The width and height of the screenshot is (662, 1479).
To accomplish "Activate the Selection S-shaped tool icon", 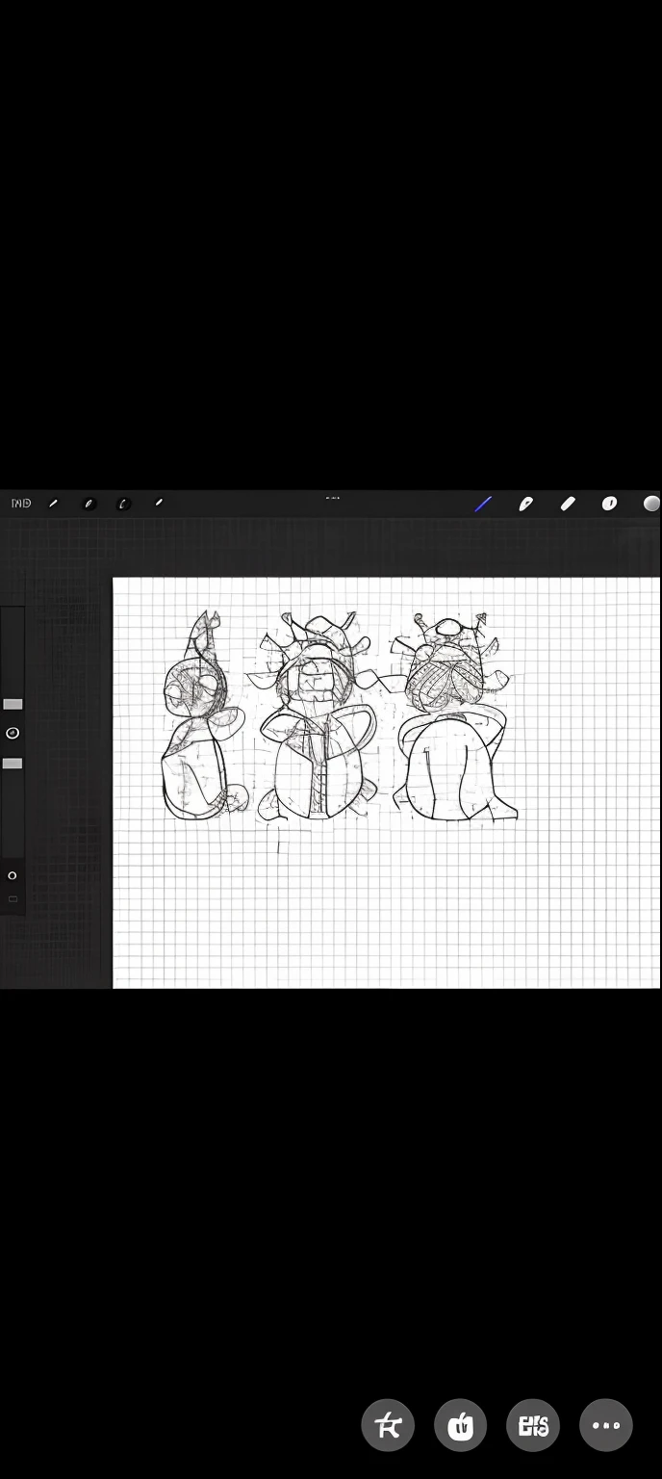I will pos(123,504).
